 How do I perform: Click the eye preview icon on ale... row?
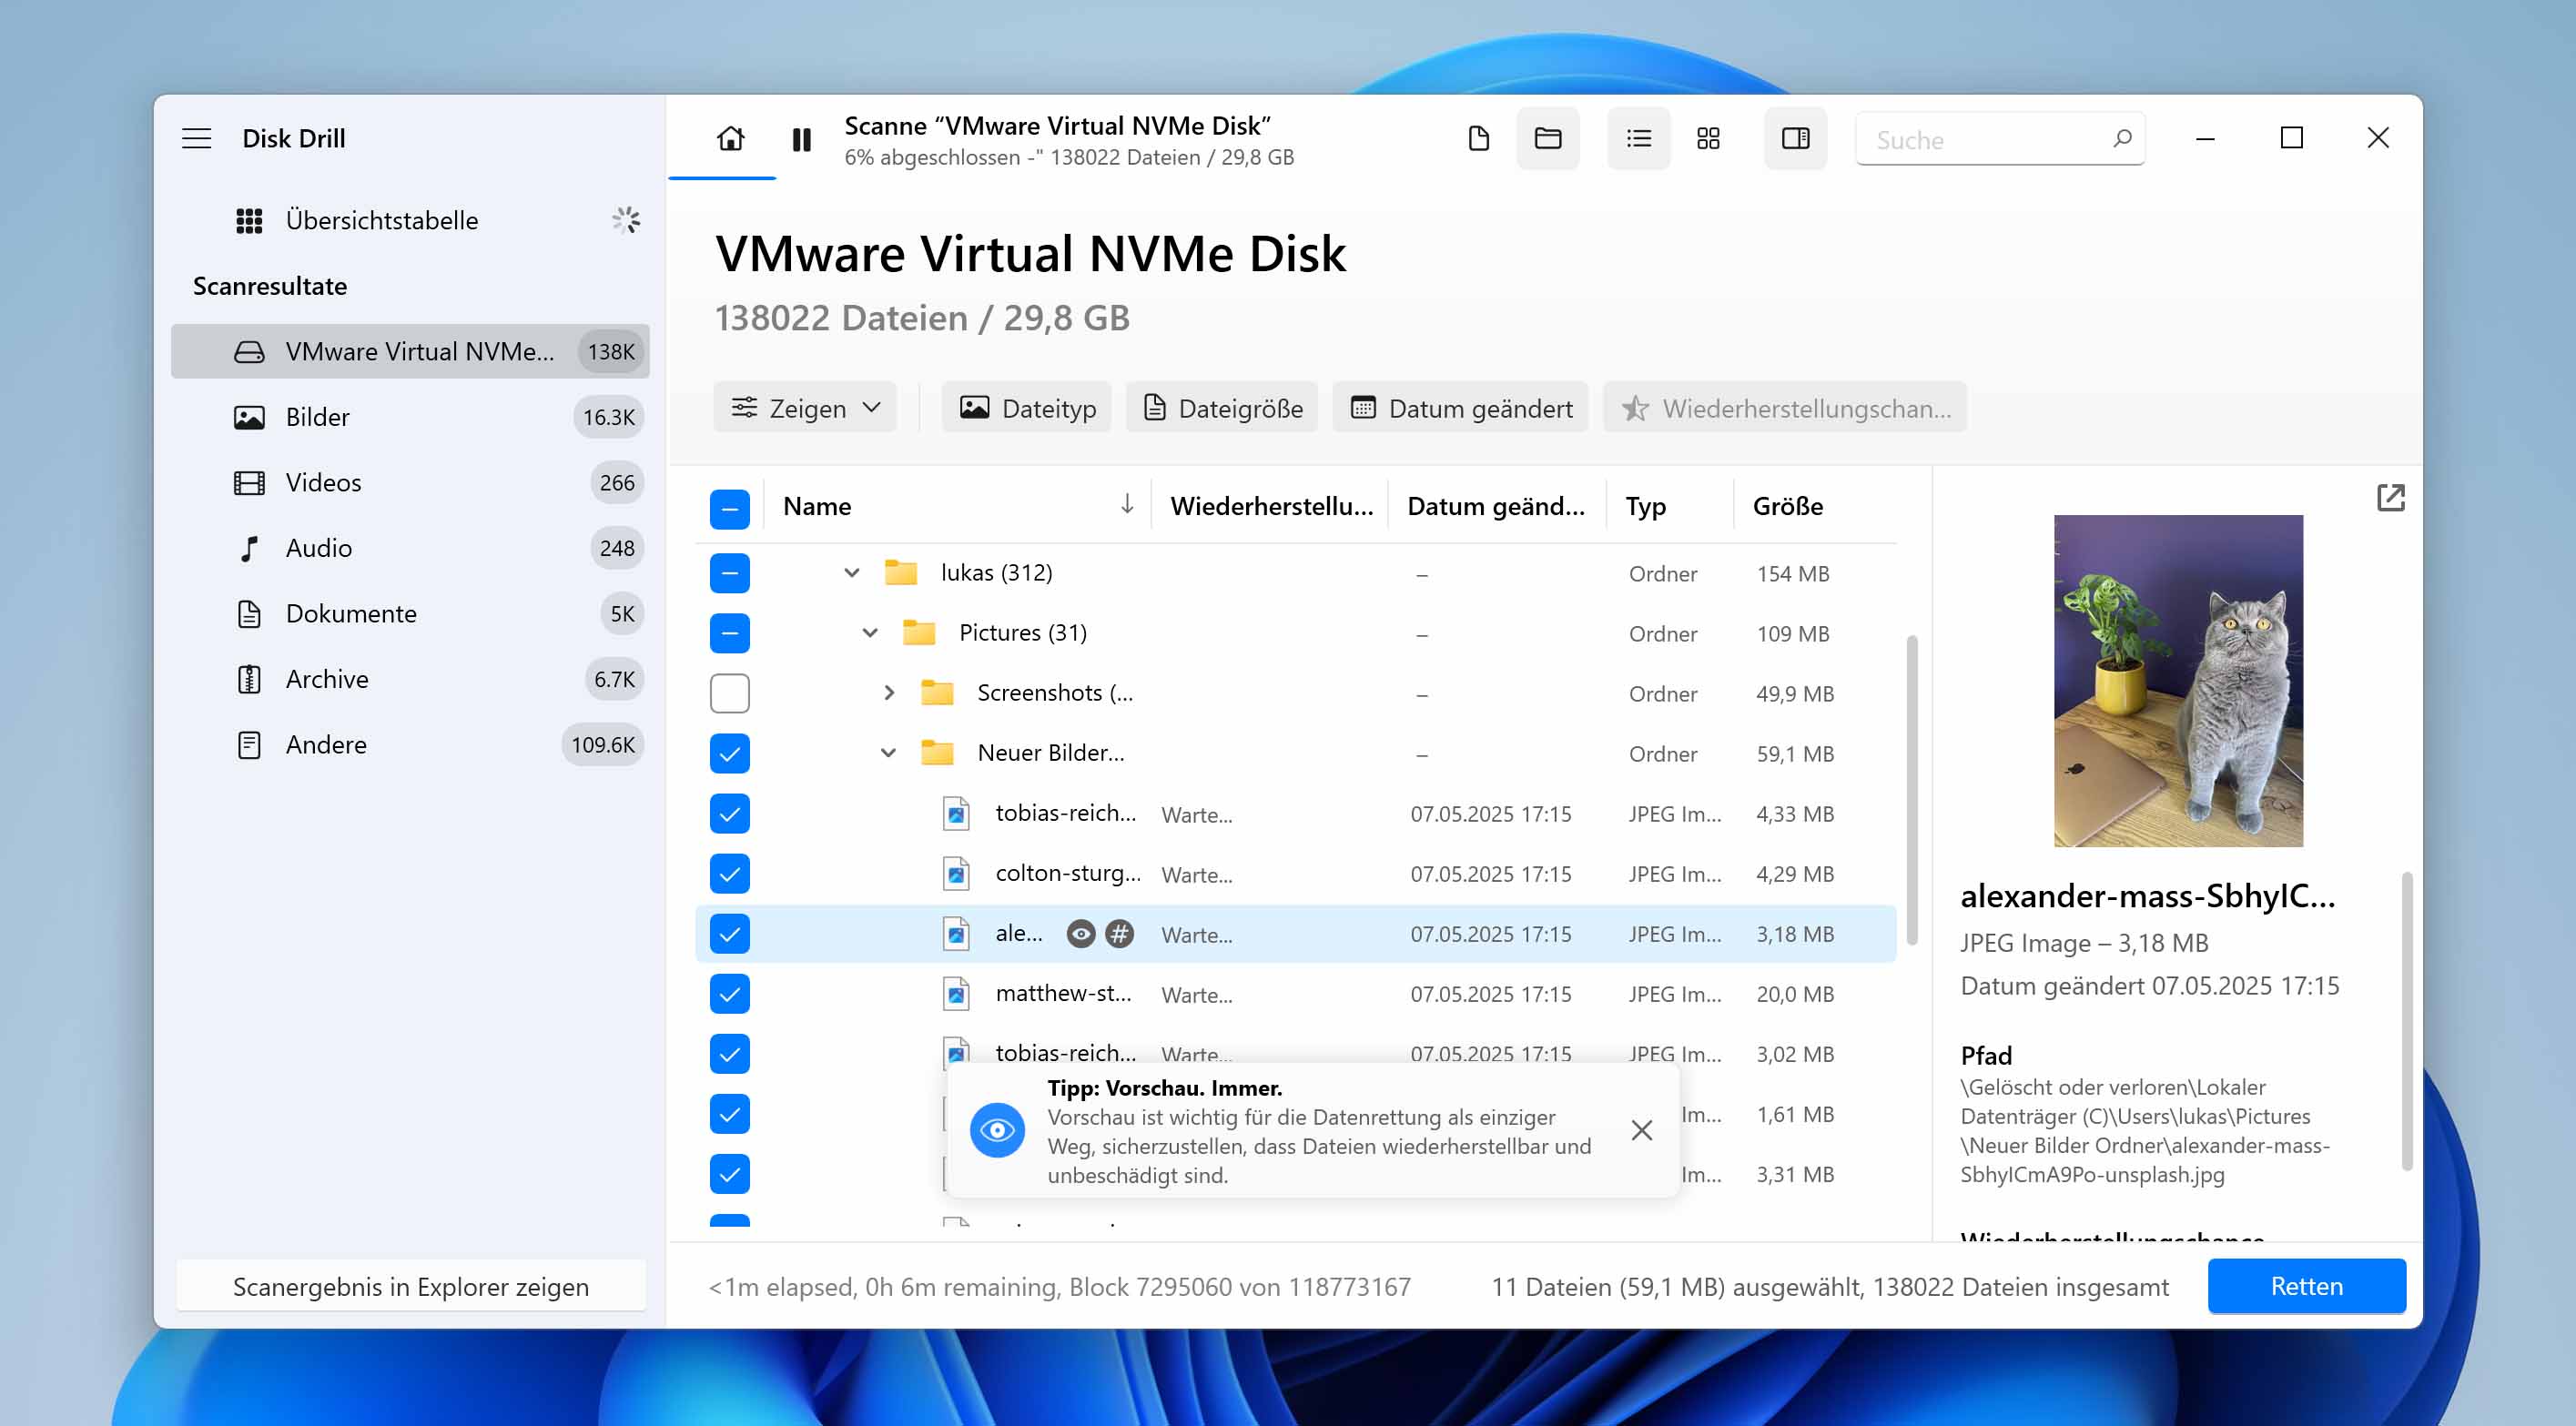[x=1080, y=933]
